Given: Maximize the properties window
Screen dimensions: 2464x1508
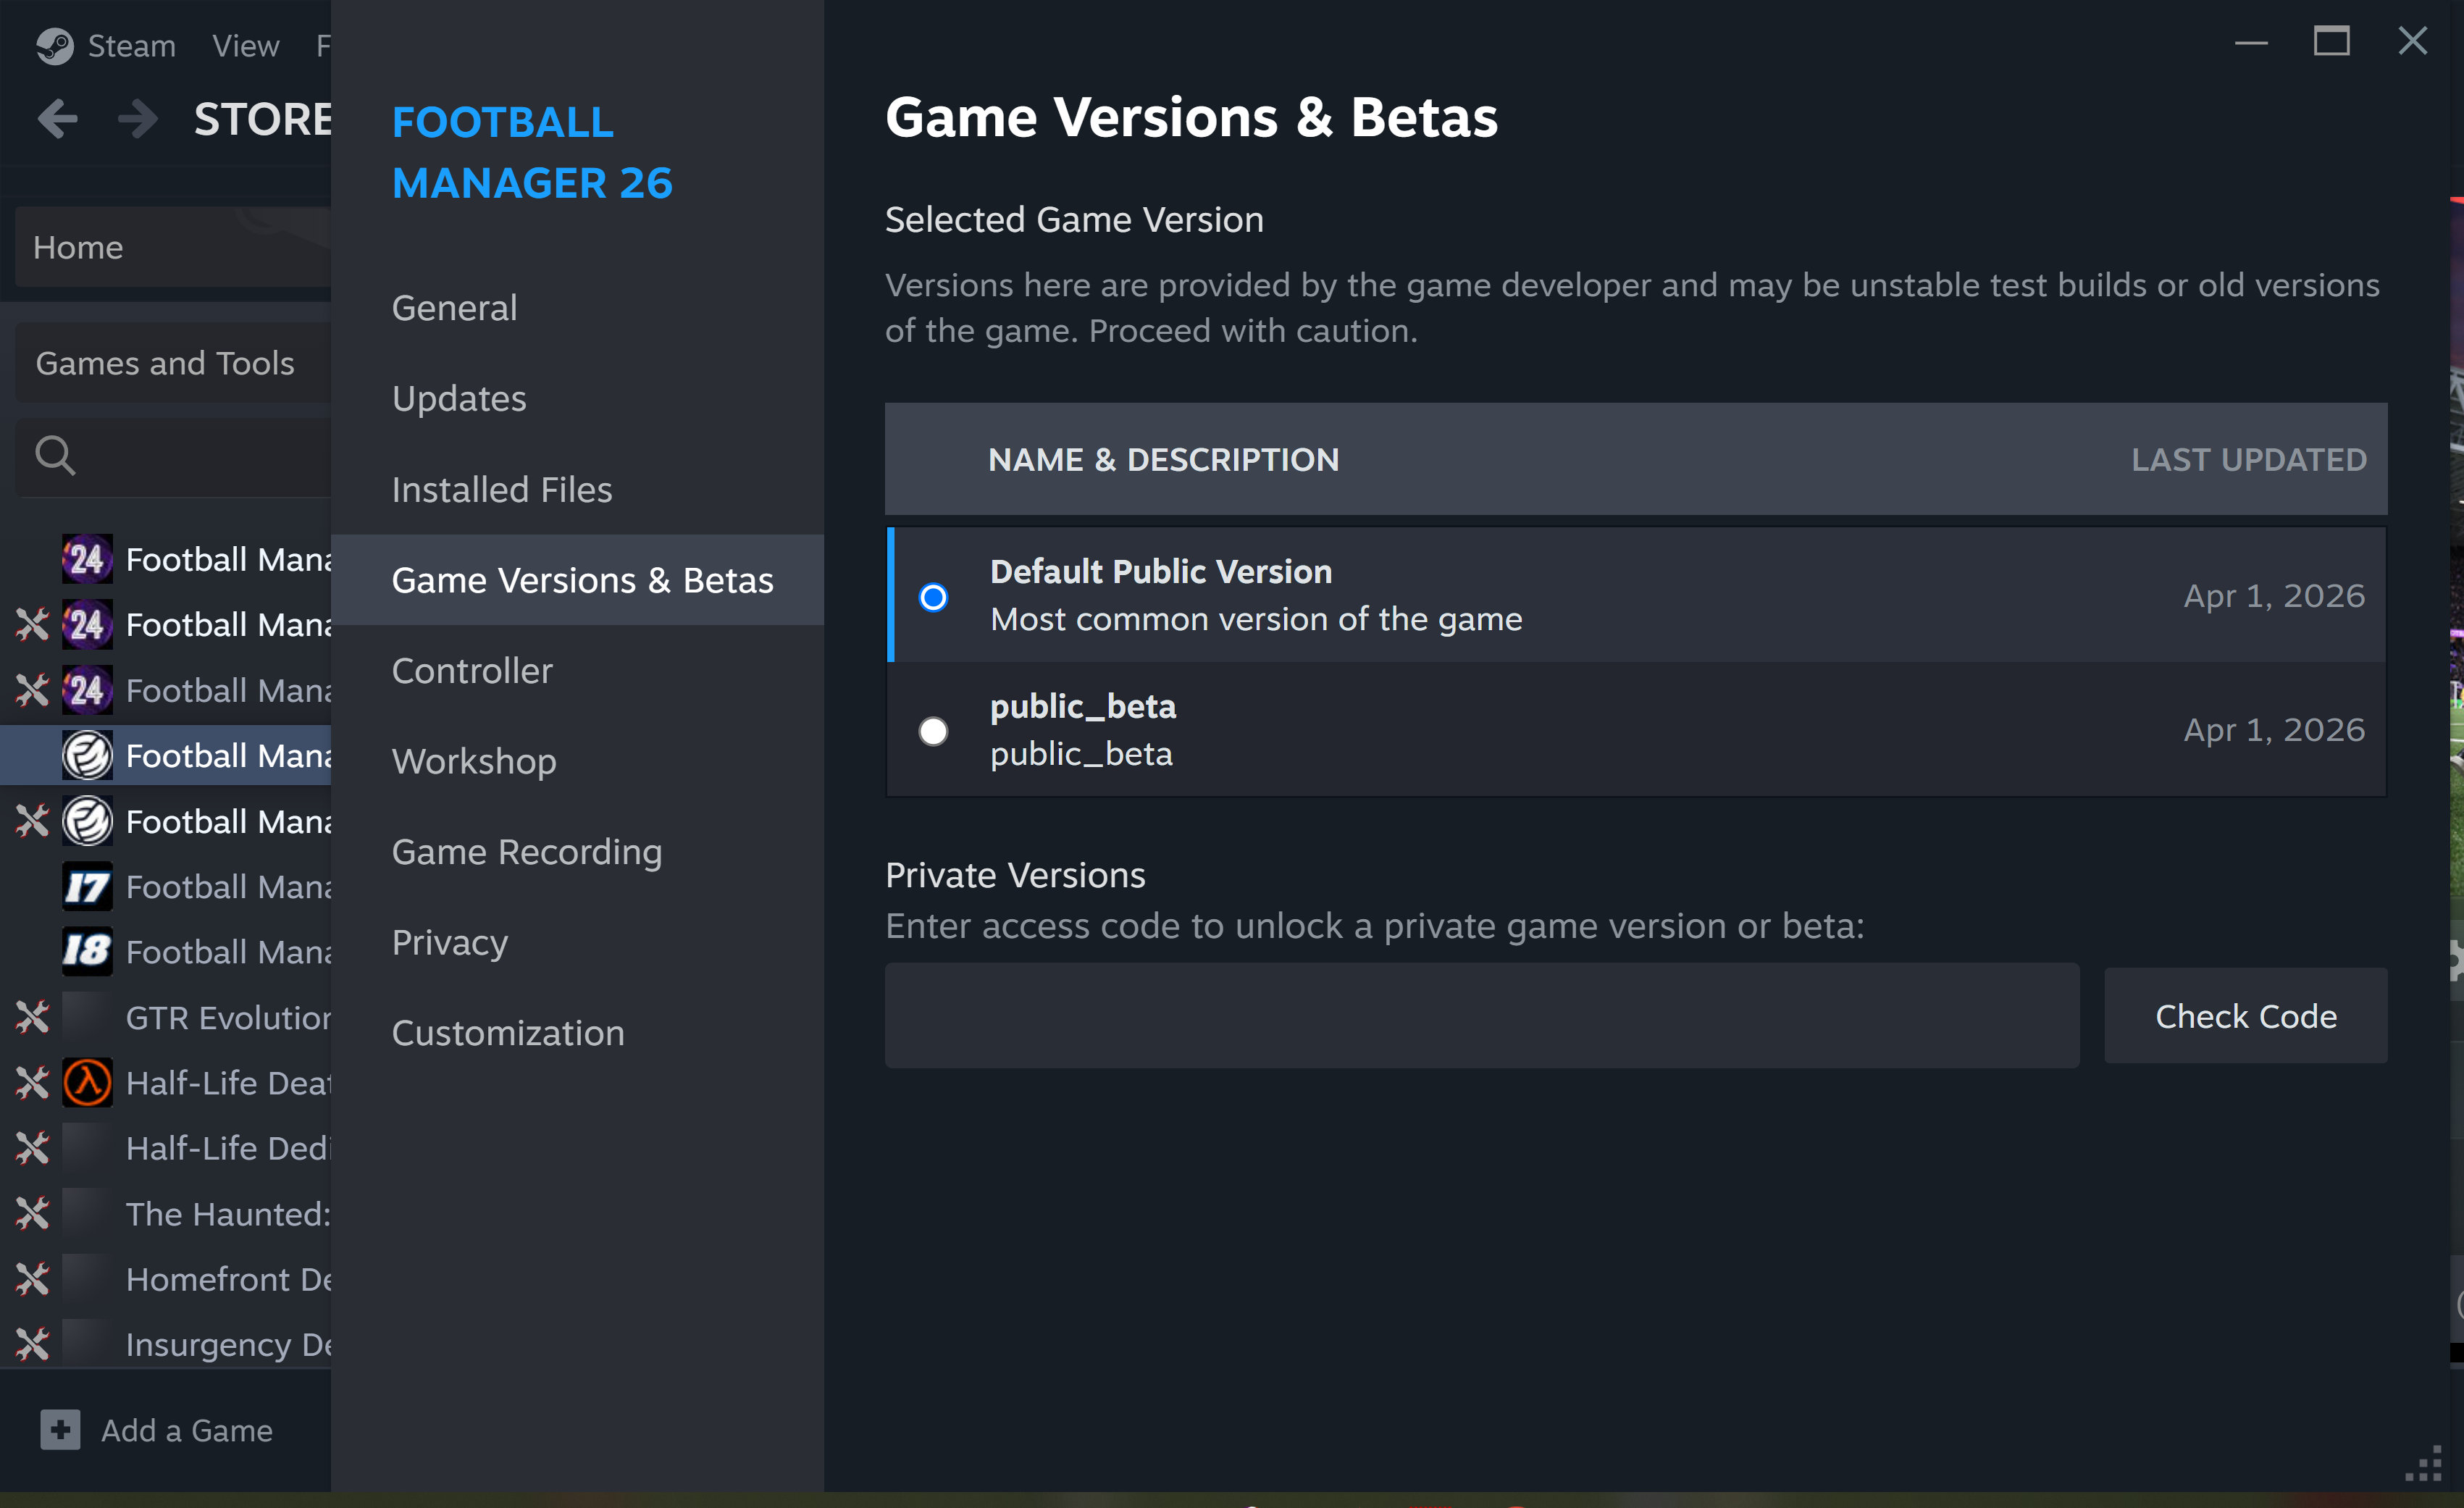Looking at the screenshot, I should pos(2331,42).
